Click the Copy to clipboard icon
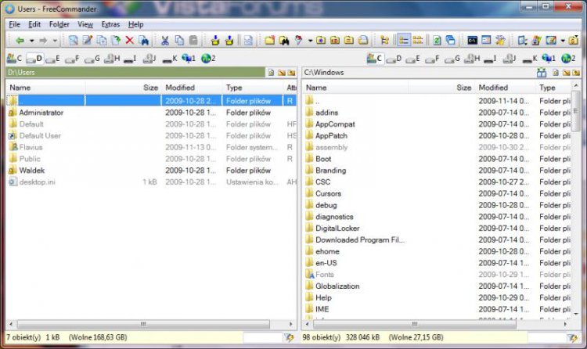Viewport: 587px width, 349px height. [x=179, y=40]
